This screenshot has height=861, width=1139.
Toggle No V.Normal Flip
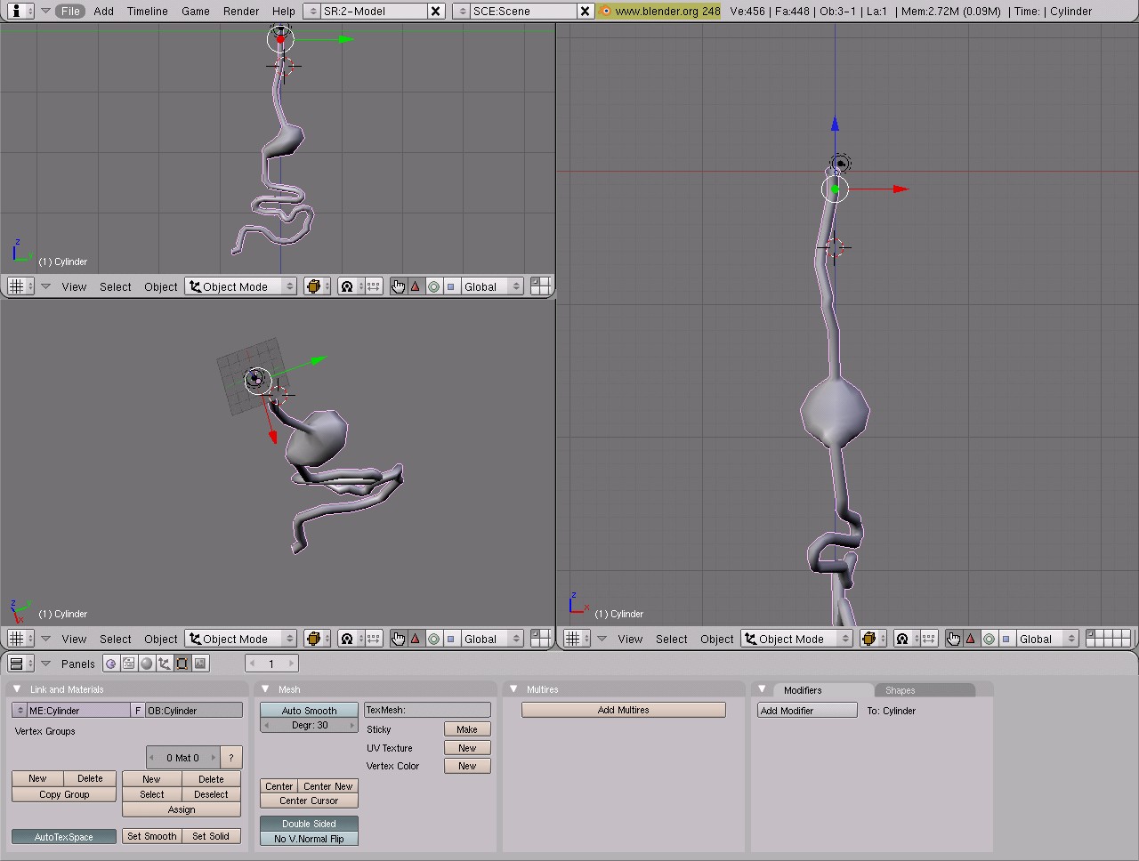[309, 839]
